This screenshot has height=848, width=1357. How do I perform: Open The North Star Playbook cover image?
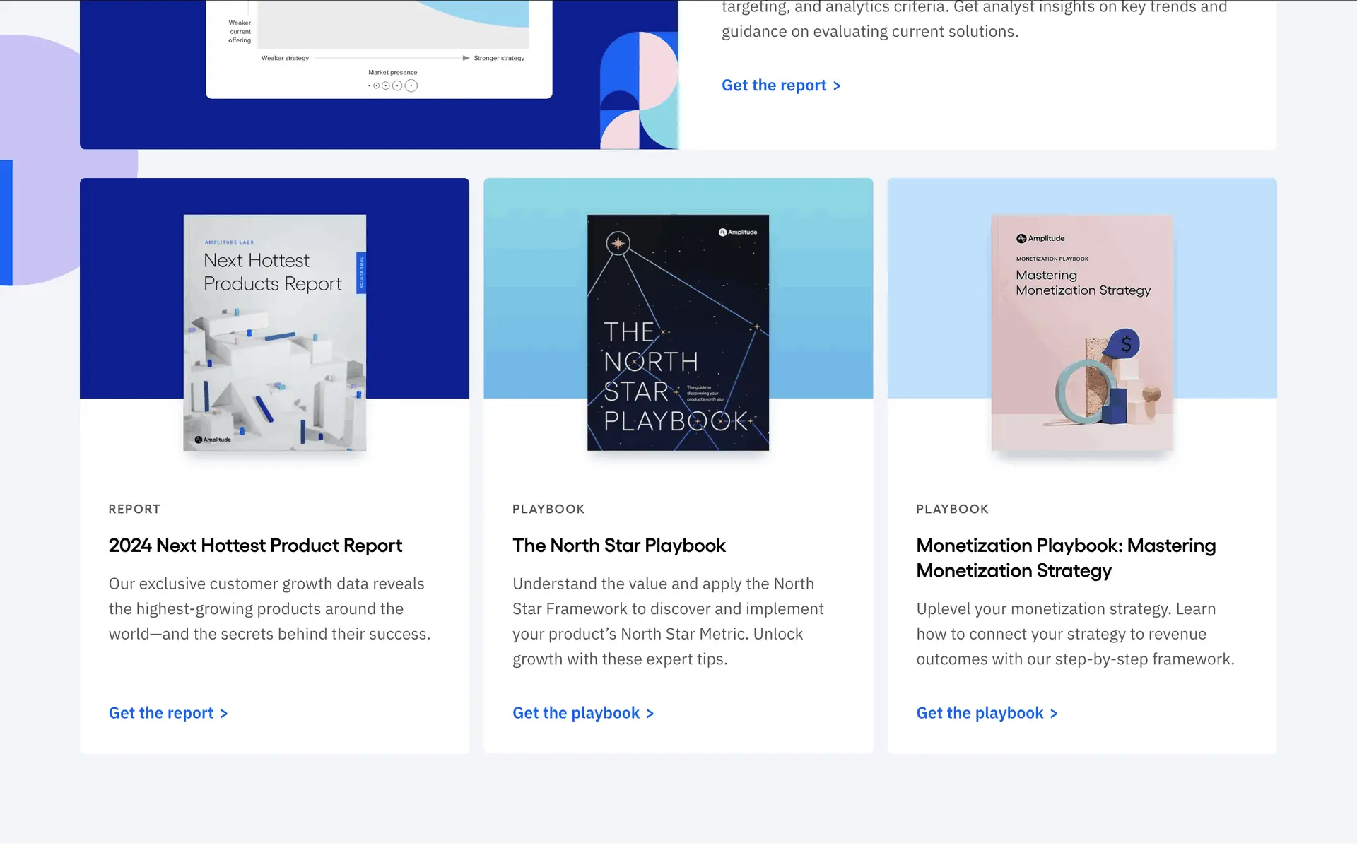[x=678, y=332]
